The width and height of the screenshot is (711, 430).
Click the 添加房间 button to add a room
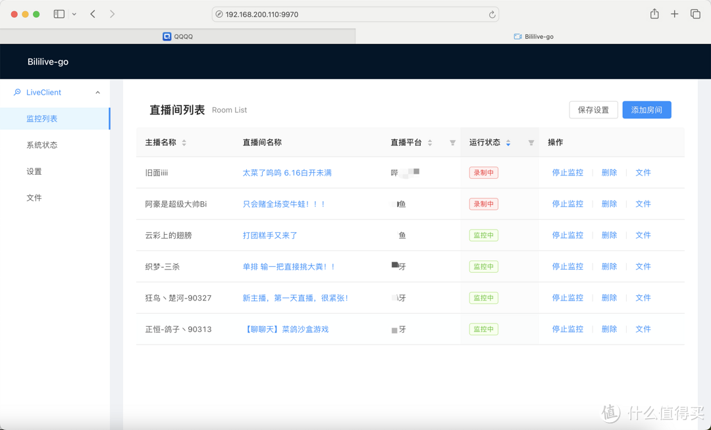click(x=646, y=110)
